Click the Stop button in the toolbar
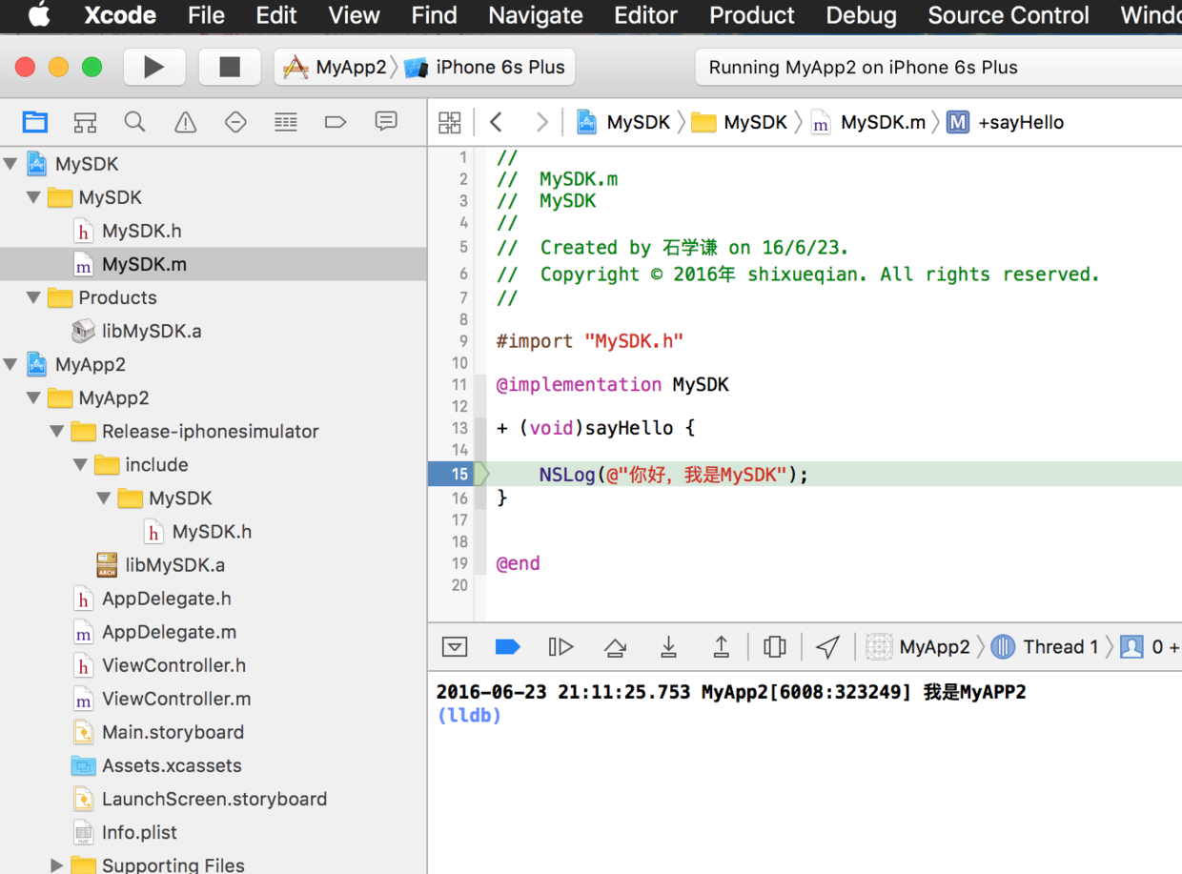The image size is (1182, 874). tap(230, 67)
